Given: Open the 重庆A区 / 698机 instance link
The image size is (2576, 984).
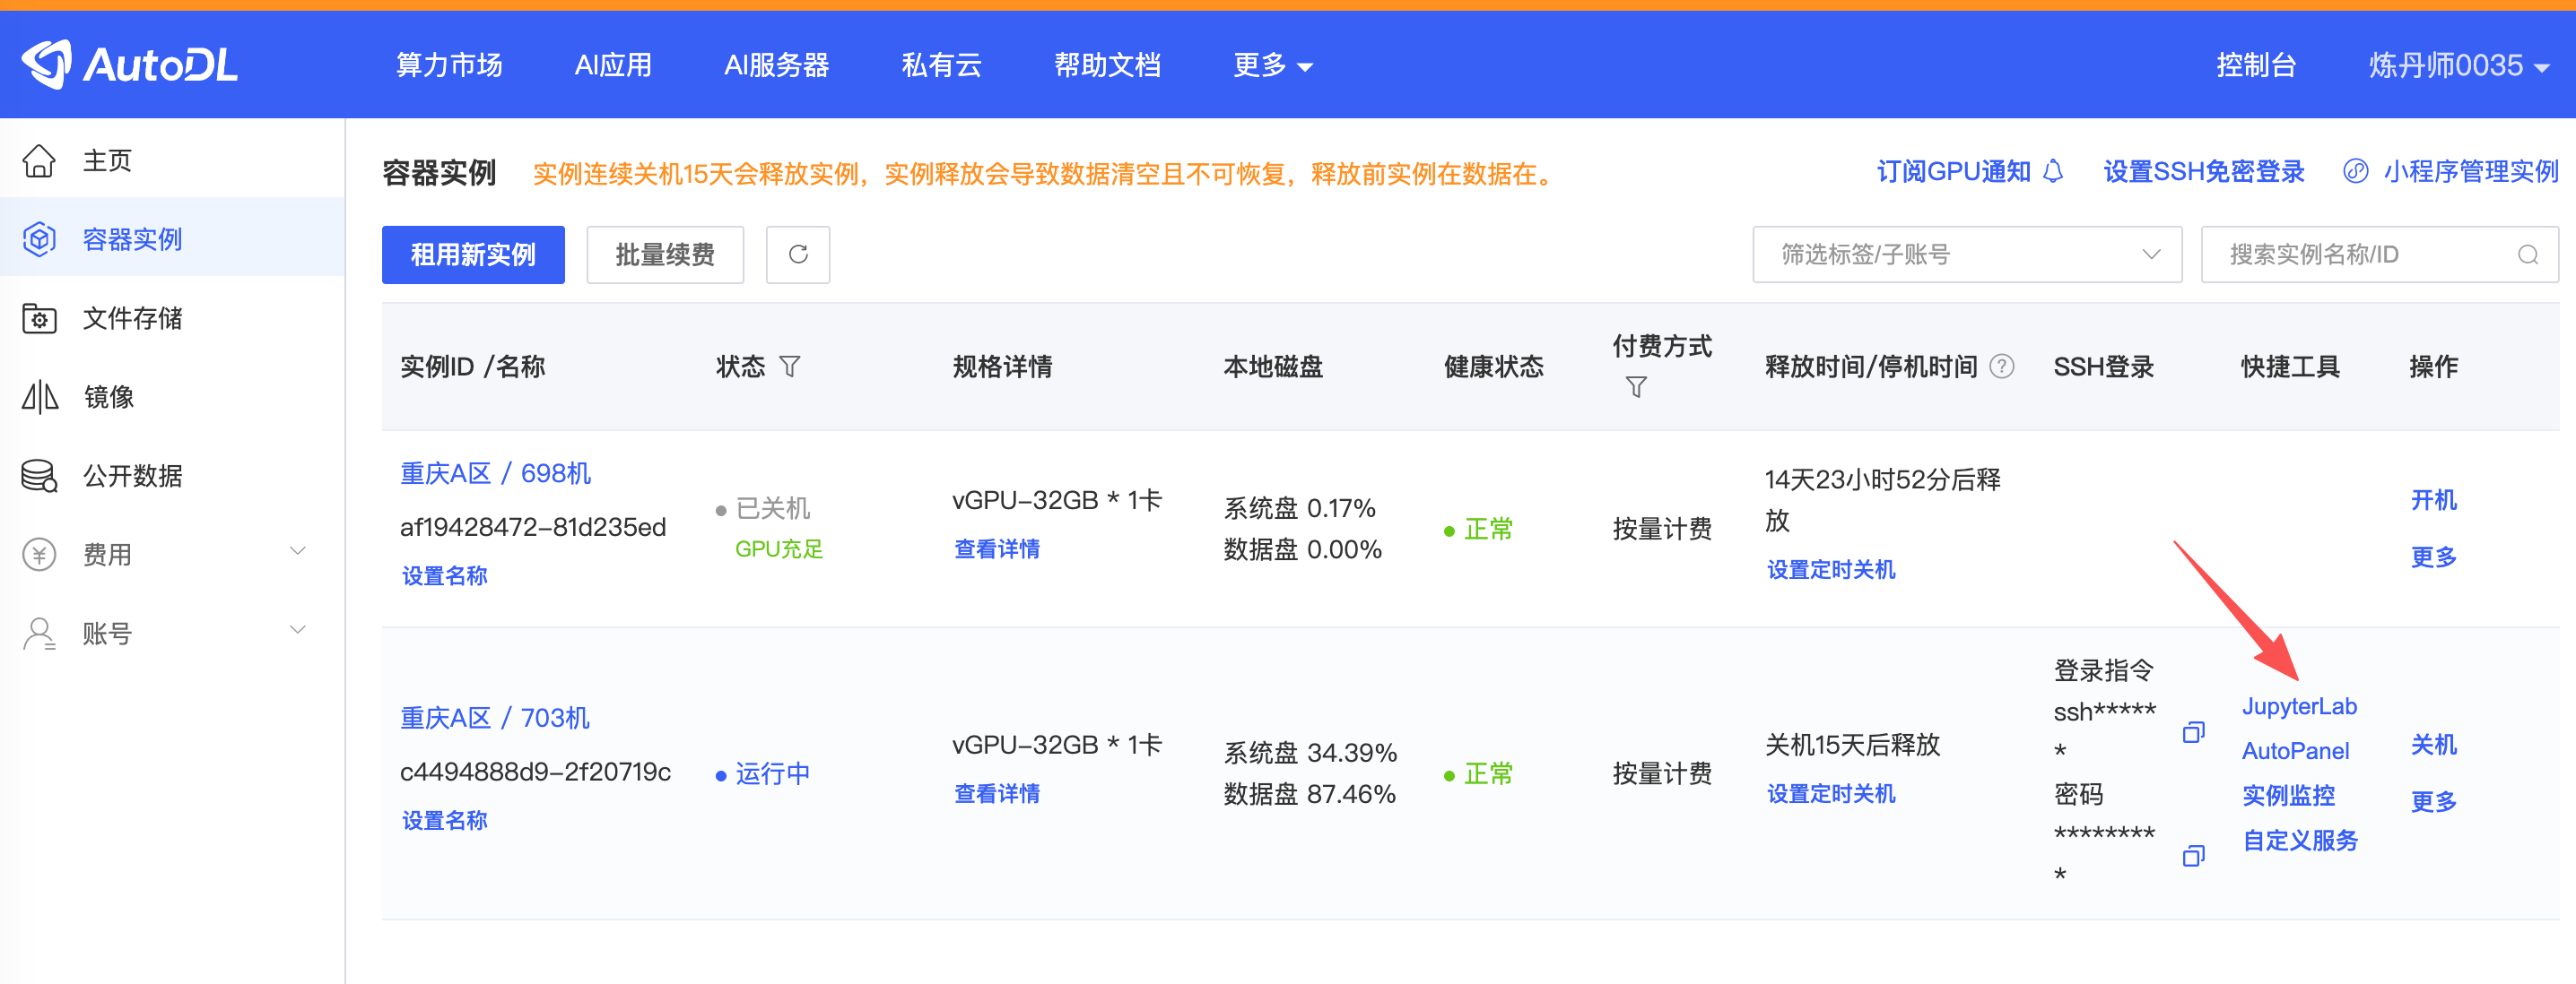Looking at the screenshot, I should [495, 473].
